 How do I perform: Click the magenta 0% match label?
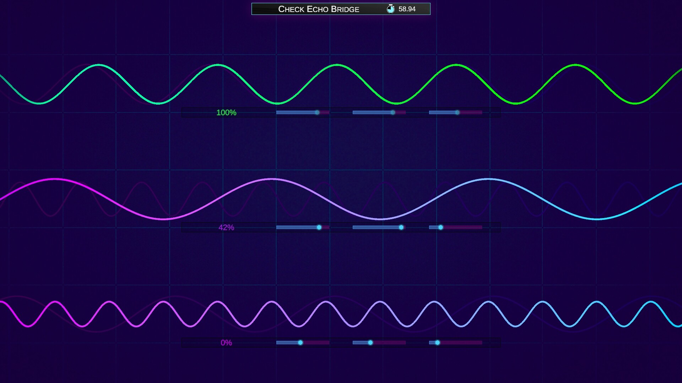(x=226, y=343)
